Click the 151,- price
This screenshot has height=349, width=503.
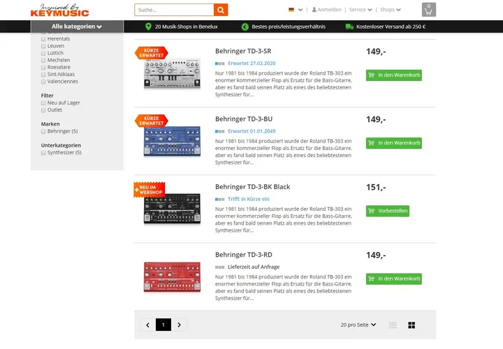tap(376, 187)
